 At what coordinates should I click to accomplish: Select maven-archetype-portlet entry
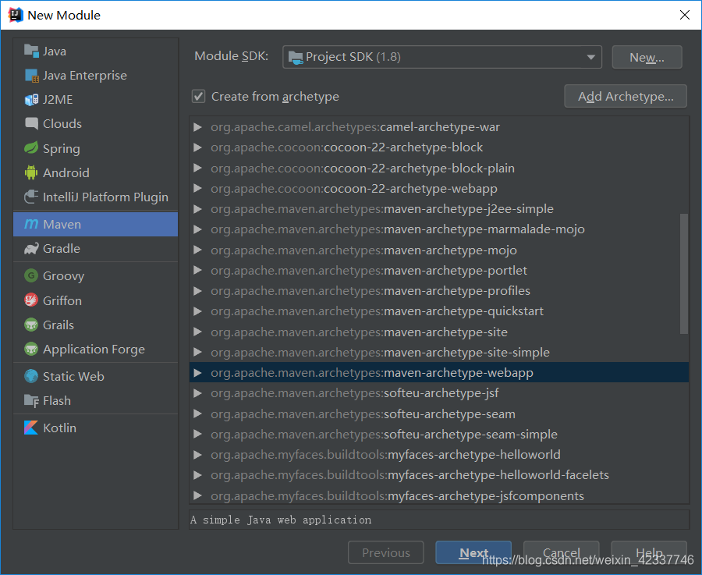point(438,271)
